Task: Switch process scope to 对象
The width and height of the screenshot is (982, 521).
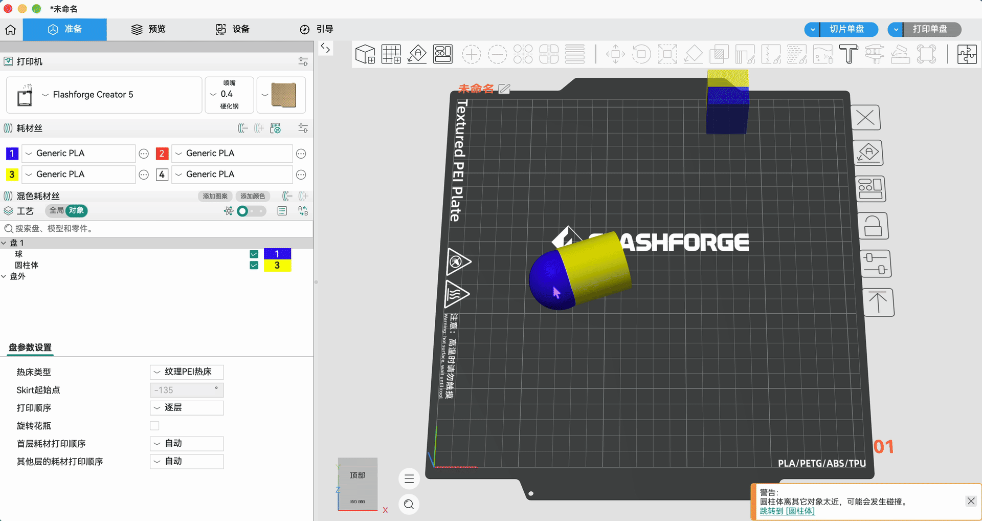Action: point(77,210)
